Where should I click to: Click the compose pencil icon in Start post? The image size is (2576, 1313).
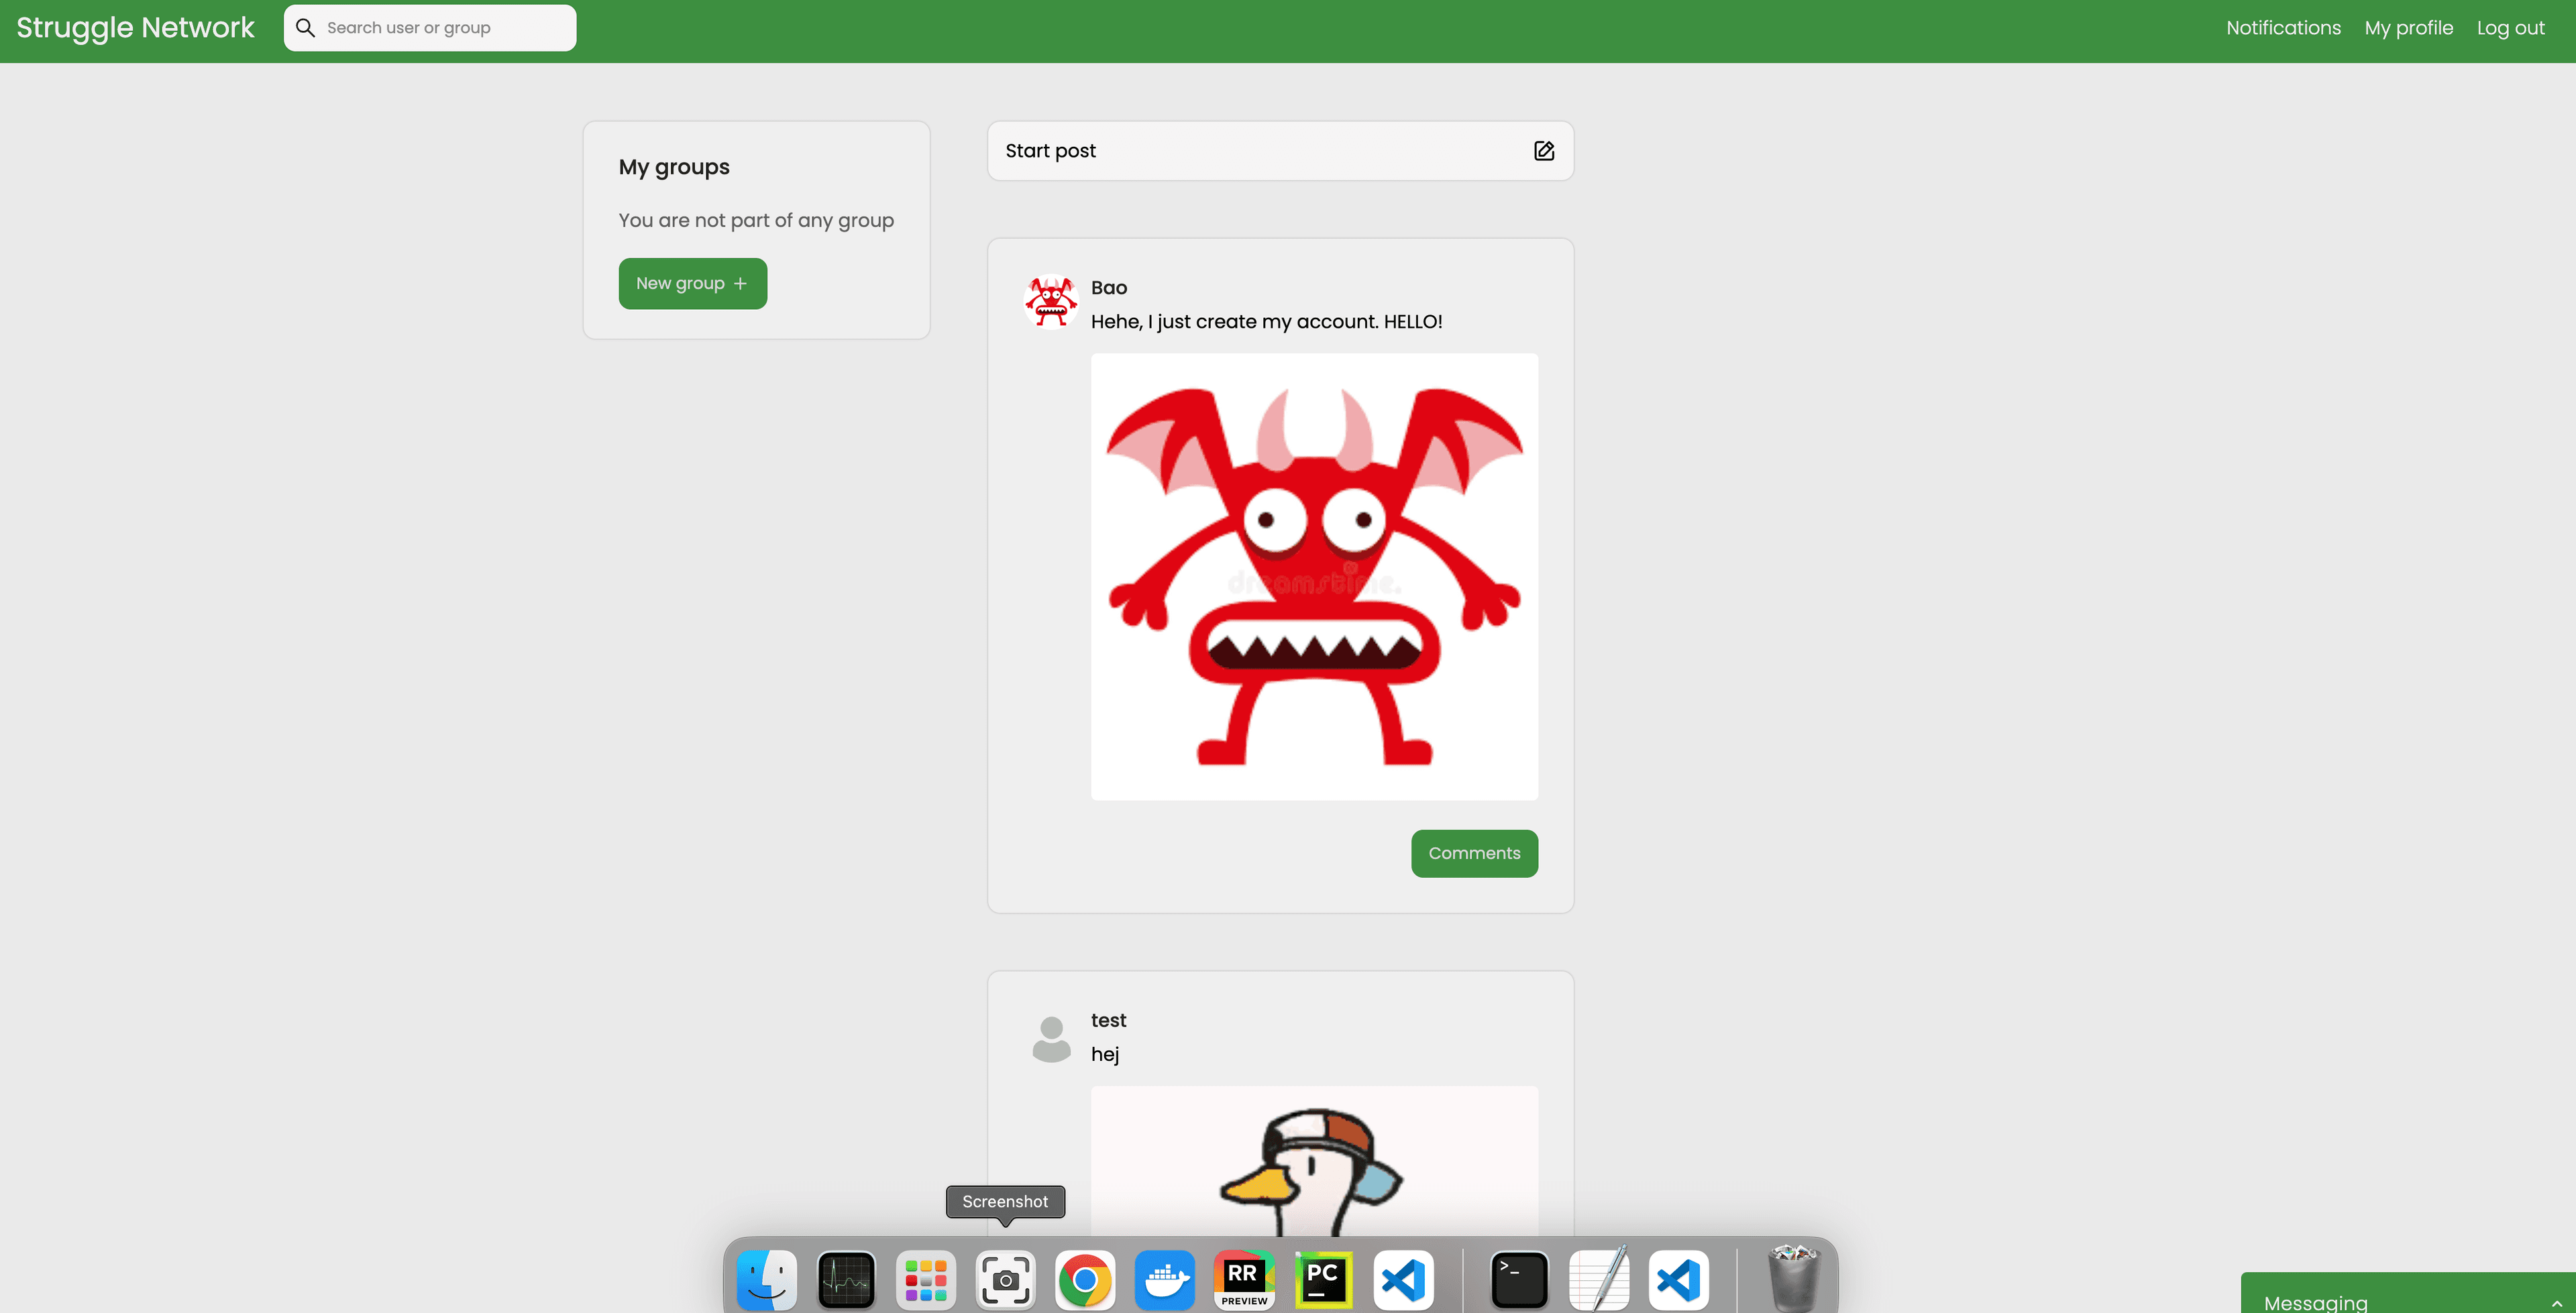point(1543,151)
